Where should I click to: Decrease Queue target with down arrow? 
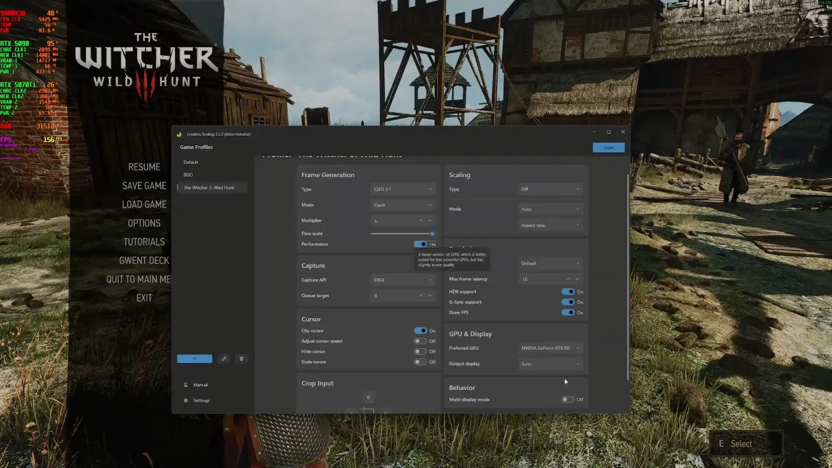(430, 296)
